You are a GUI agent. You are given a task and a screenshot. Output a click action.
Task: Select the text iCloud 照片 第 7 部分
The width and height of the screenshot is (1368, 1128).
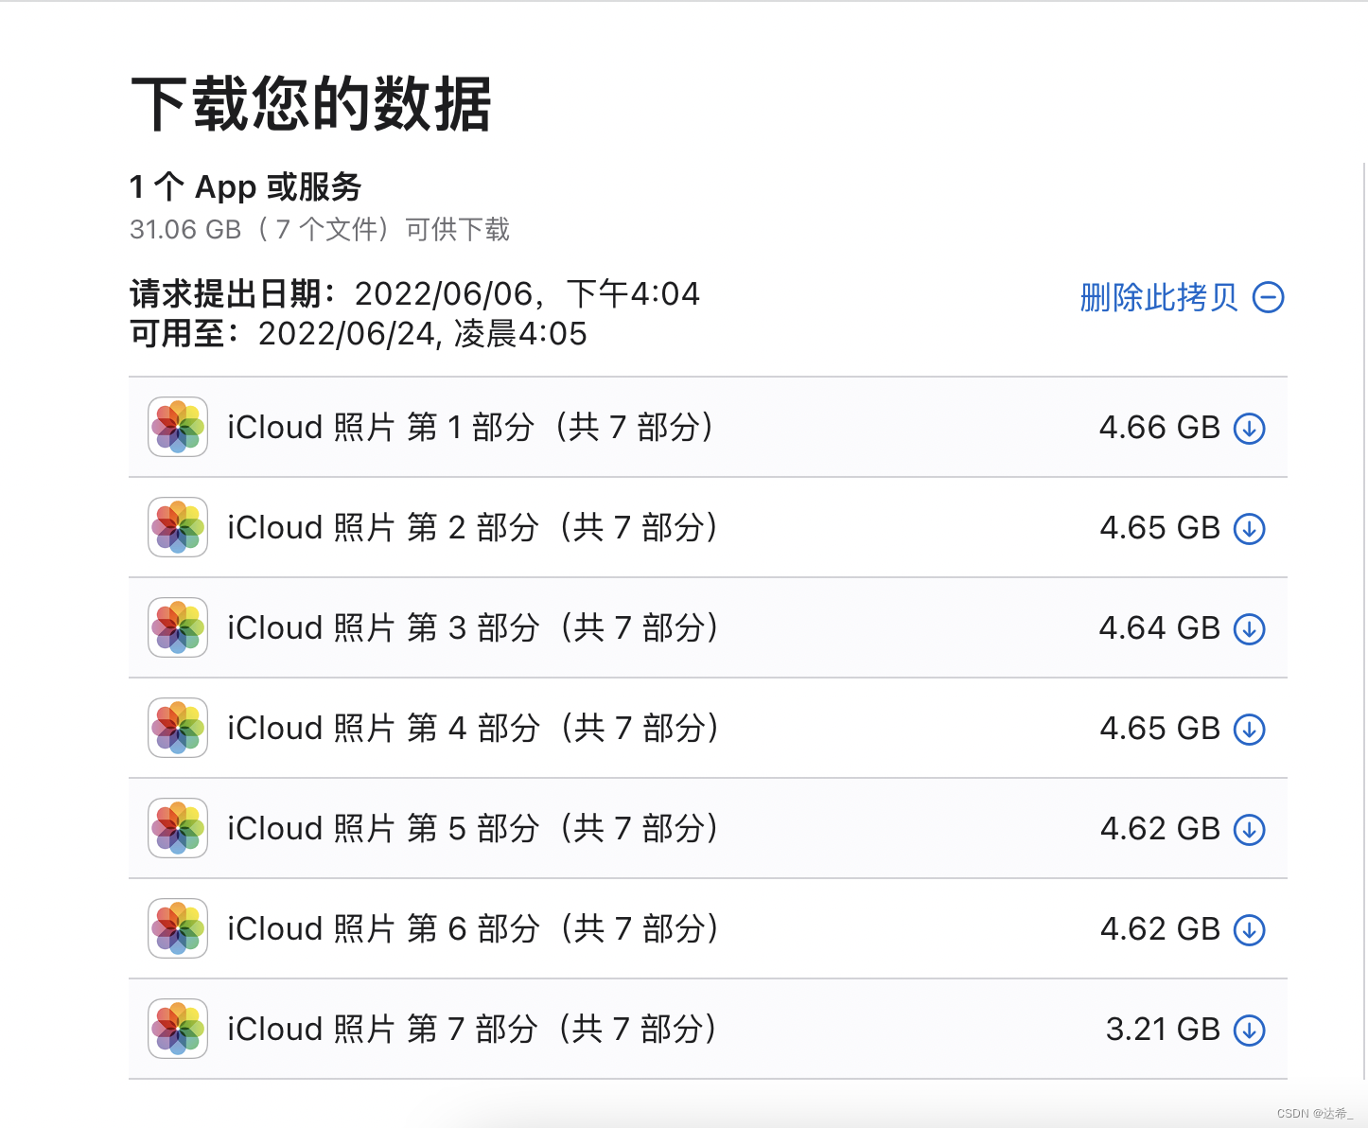382,1030
